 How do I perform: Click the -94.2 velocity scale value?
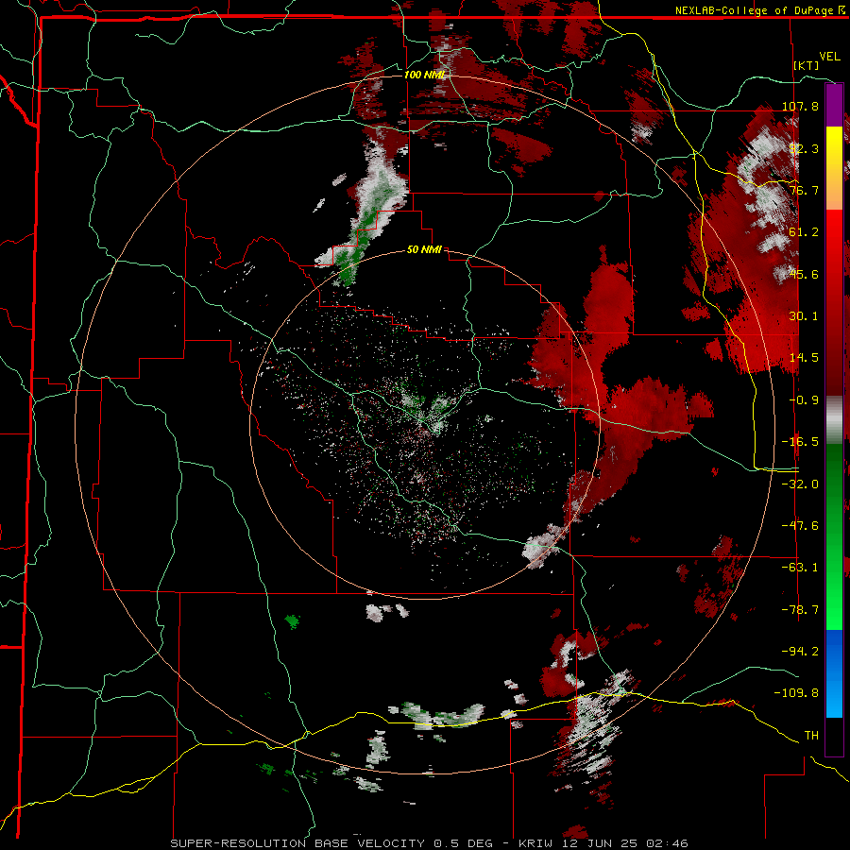[x=800, y=652]
